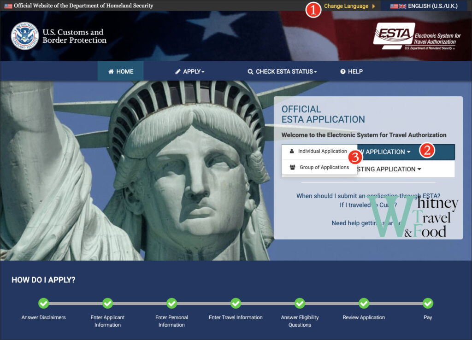Click the pencil icon beside APPLY
The width and height of the screenshot is (472, 340).
(x=178, y=71)
